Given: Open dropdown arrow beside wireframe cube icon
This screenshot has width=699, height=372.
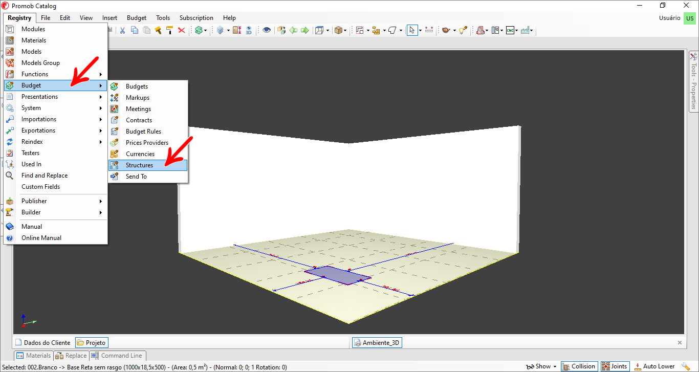Looking at the screenshot, I should (x=327, y=30).
